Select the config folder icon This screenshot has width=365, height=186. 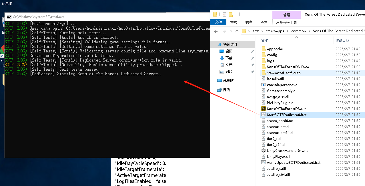[x=264, y=55]
